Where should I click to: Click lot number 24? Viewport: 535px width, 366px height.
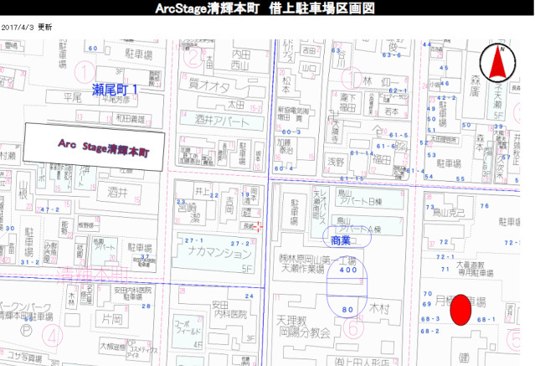tap(249, 296)
